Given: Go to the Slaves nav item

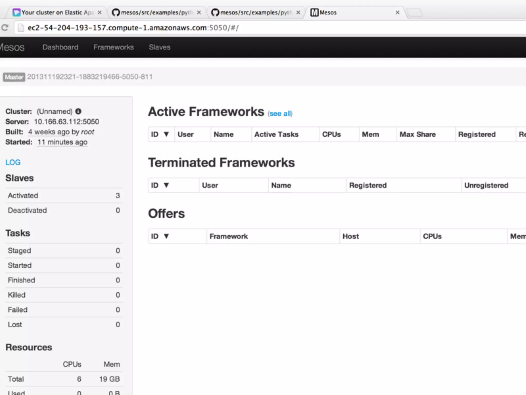Looking at the screenshot, I should (159, 47).
